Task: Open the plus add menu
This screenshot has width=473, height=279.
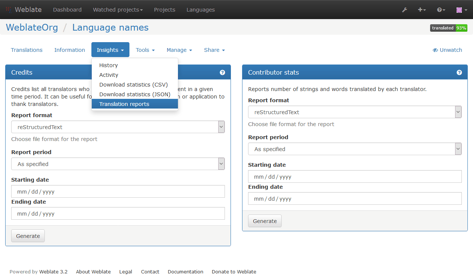Action: 422,10
